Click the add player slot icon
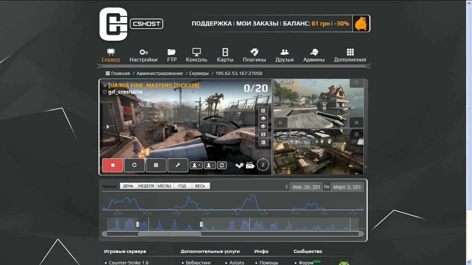This screenshot has width=472, height=265. coord(196,165)
